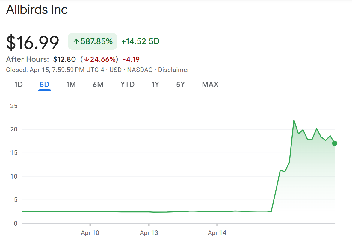Open the MAX chart history

coord(210,85)
